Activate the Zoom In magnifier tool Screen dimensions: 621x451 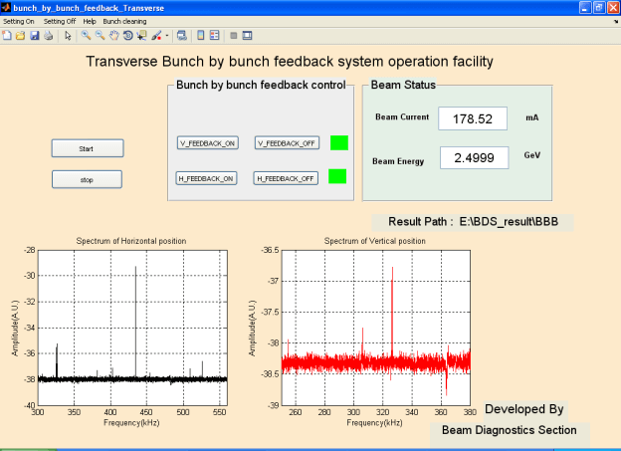pyautogui.click(x=87, y=36)
